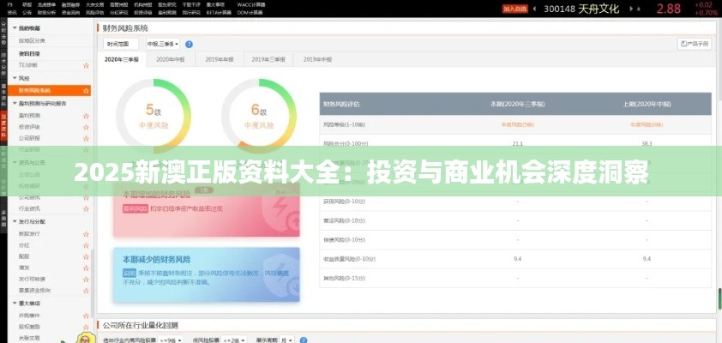Click the 加入自选 button
This screenshot has height=343, width=722.
(514, 9)
